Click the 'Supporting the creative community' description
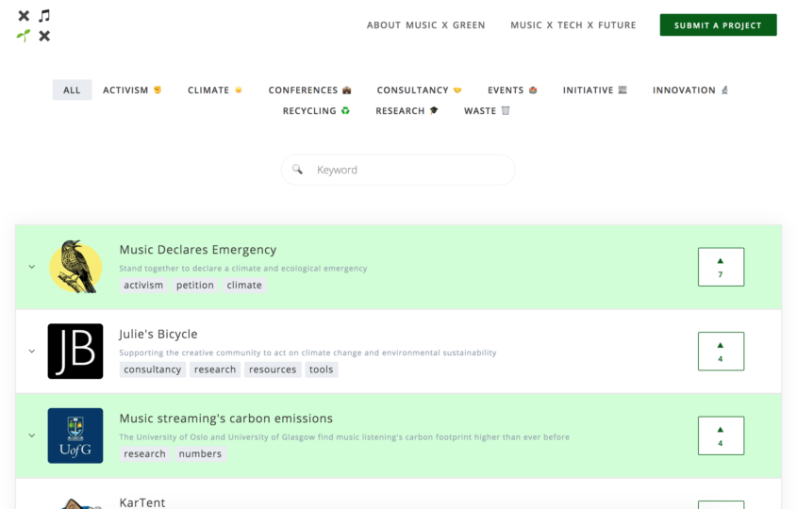Image resolution: width=797 pixels, height=509 pixels. click(x=307, y=353)
